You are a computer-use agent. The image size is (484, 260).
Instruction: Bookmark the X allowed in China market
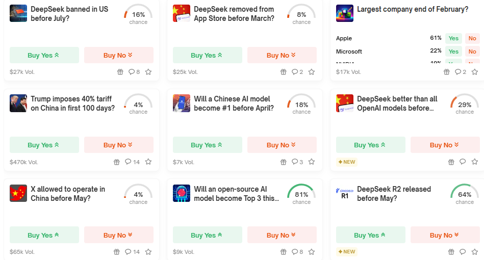148,252
